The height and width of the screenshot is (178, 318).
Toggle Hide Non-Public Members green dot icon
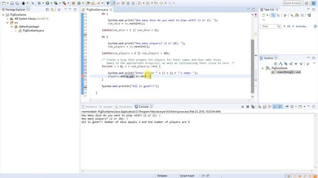[296, 64]
